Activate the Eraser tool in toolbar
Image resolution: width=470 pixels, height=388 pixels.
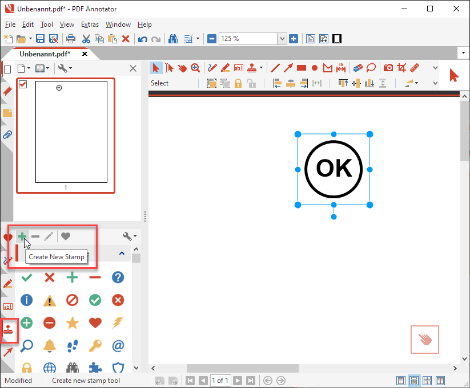[x=358, y=68]
